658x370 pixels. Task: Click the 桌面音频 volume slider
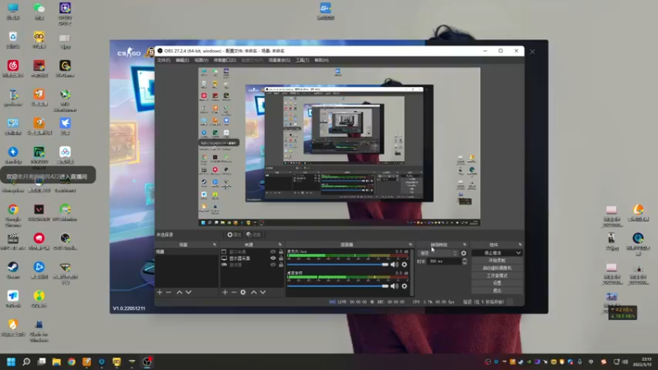click(338, 286)
